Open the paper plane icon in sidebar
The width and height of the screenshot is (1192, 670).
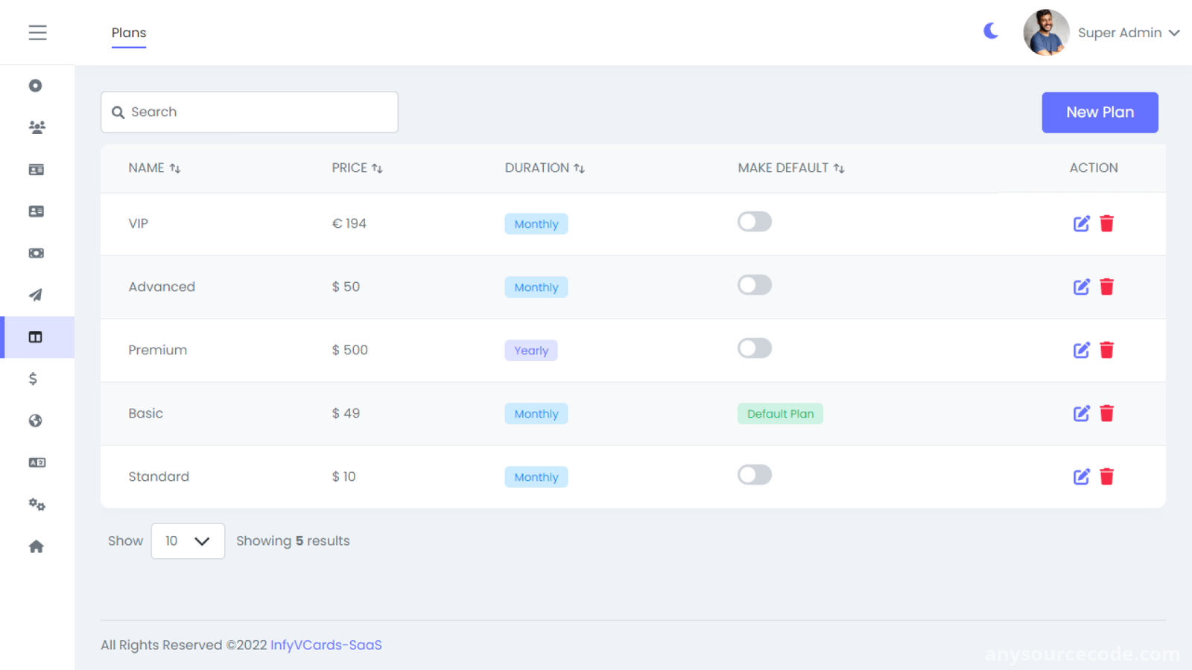click(x=35, y=295)
